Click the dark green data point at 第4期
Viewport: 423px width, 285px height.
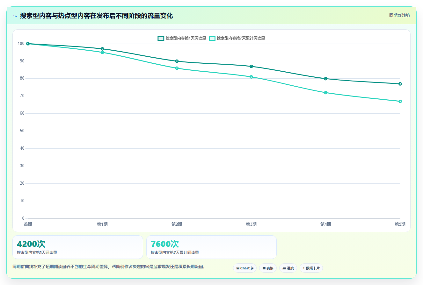pyautogui.click(x=326, y=79)
